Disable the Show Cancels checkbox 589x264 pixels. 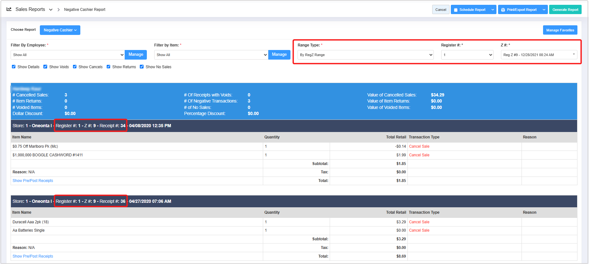pos(75,67)
